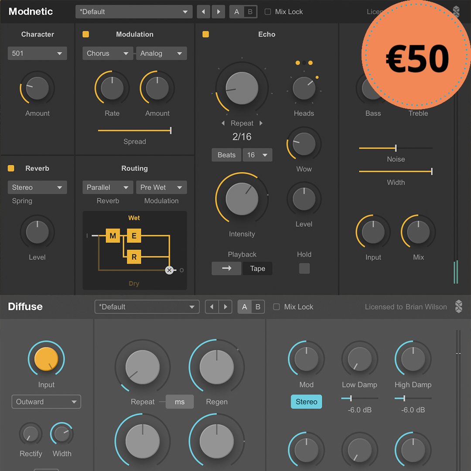Click the Echo Level knob
The width and height of the screenshot is (471, 471).
click(x=304, y=199)
